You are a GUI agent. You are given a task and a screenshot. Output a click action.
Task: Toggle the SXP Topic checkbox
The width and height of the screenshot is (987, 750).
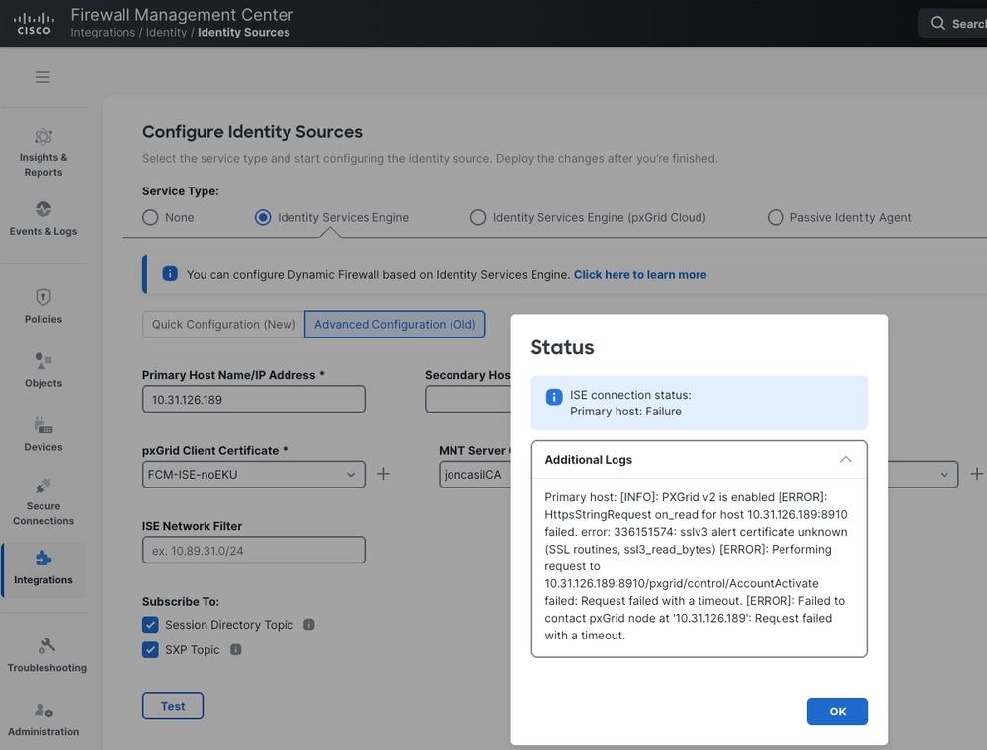150,650
